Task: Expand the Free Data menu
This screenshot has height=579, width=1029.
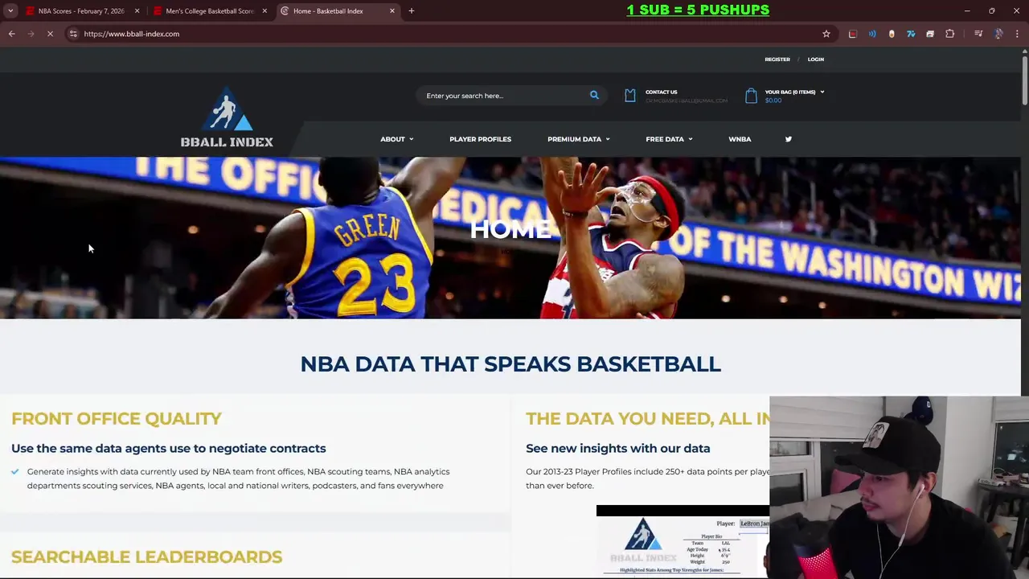Action: [x=669, y=139]
